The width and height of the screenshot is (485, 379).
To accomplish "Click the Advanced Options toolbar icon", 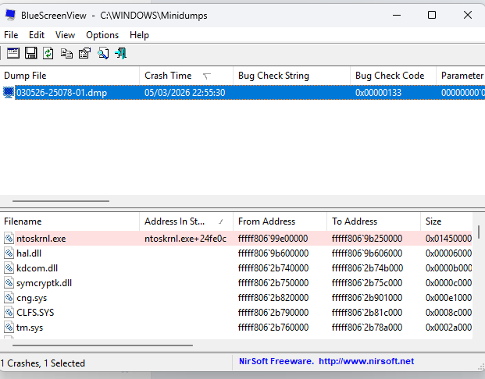I will coord(12,53).
